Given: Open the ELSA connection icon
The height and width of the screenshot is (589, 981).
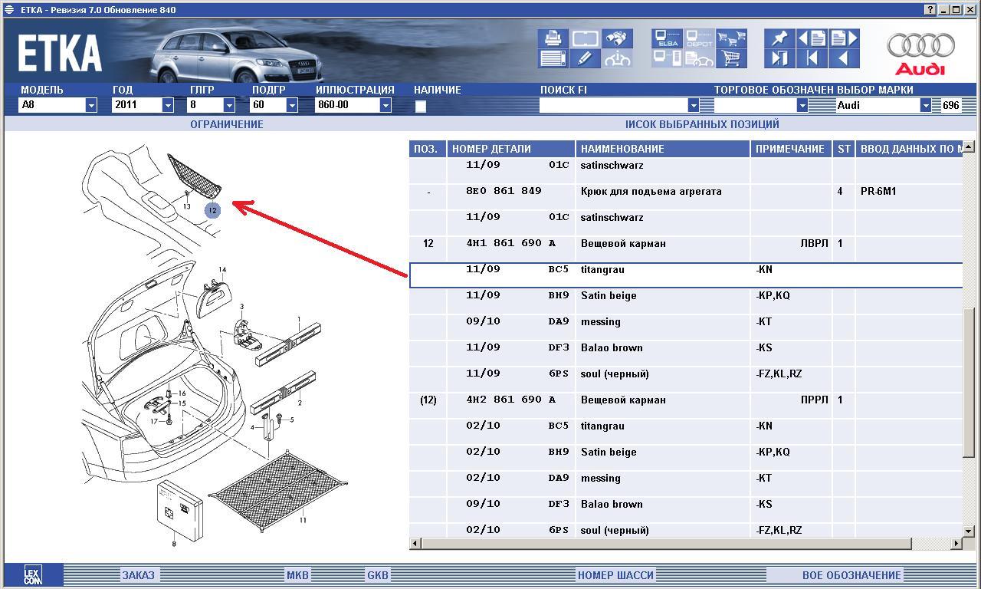Looking at the screenshot, I should [667, 38].
